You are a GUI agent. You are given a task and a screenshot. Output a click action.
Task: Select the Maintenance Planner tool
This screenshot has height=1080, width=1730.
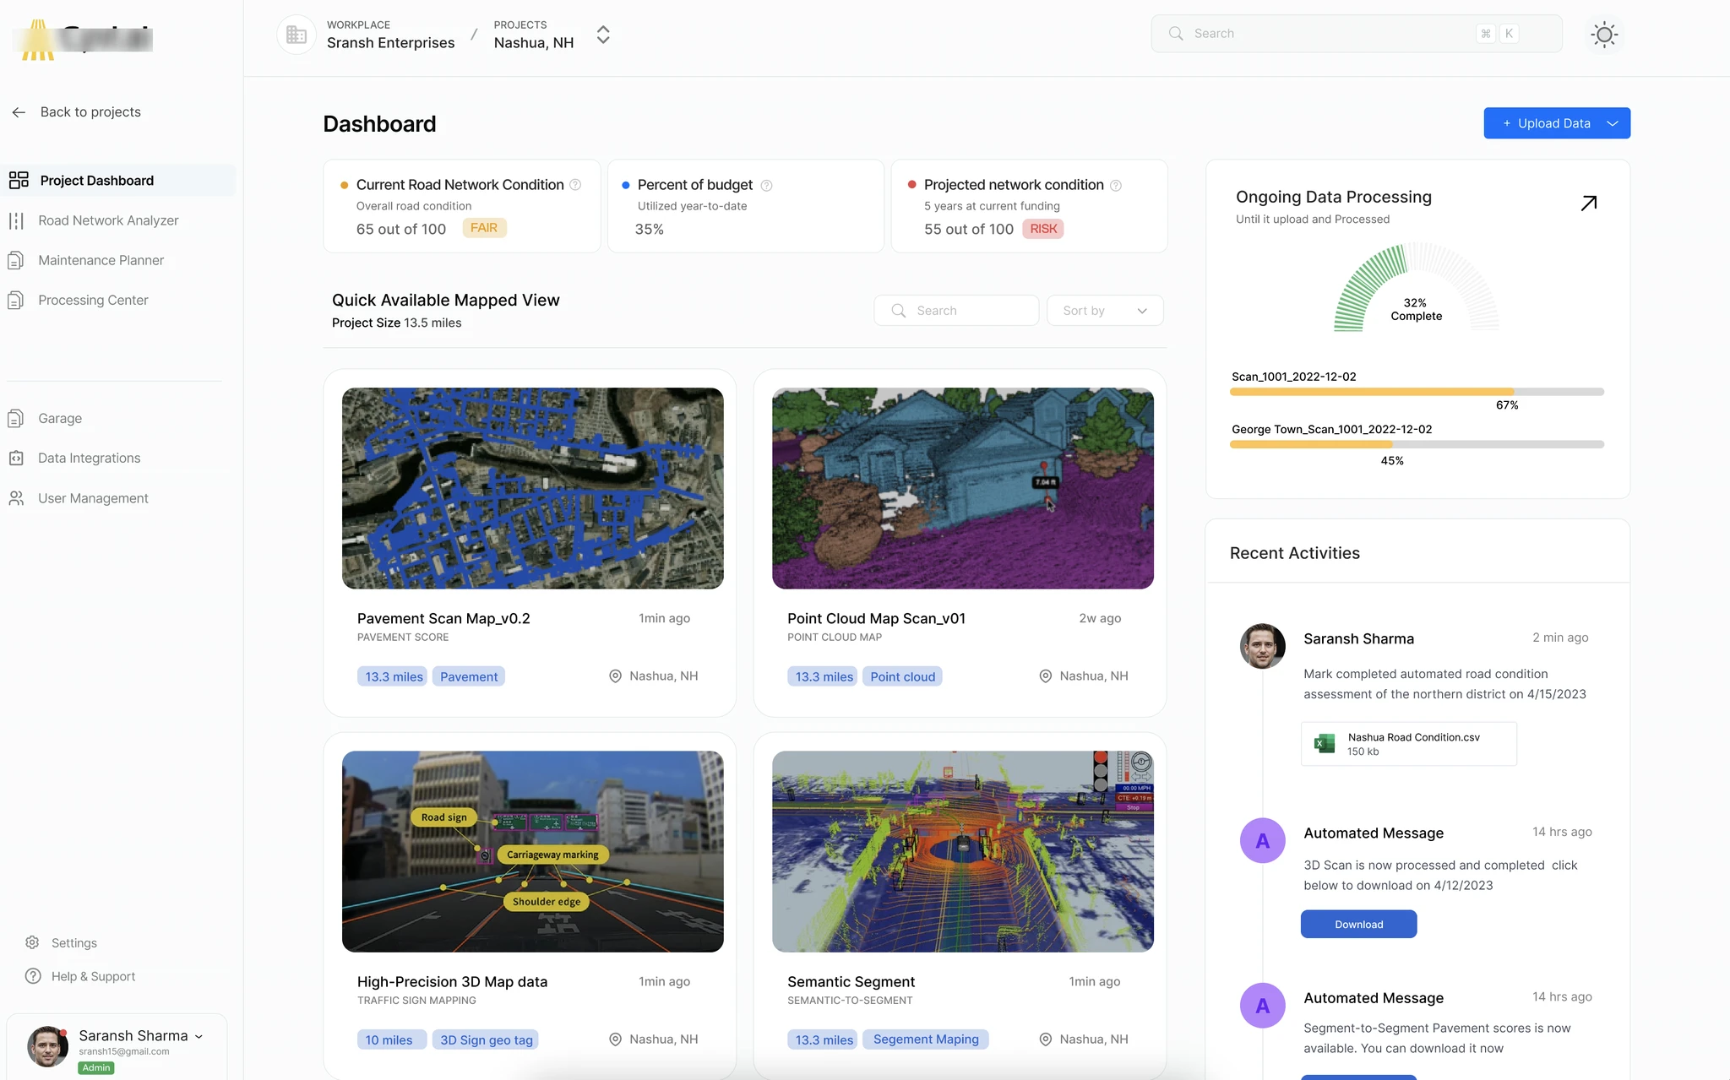click(101, 260)
